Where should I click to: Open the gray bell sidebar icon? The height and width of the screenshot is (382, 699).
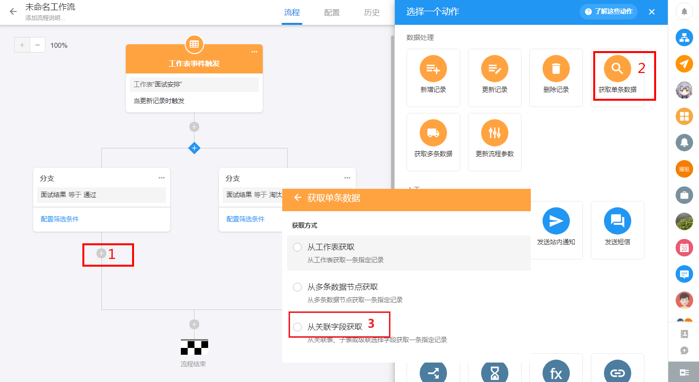tap(684, 143)
